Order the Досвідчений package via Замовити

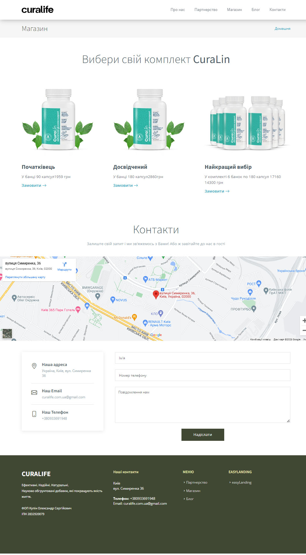click(x=125, y=186)
